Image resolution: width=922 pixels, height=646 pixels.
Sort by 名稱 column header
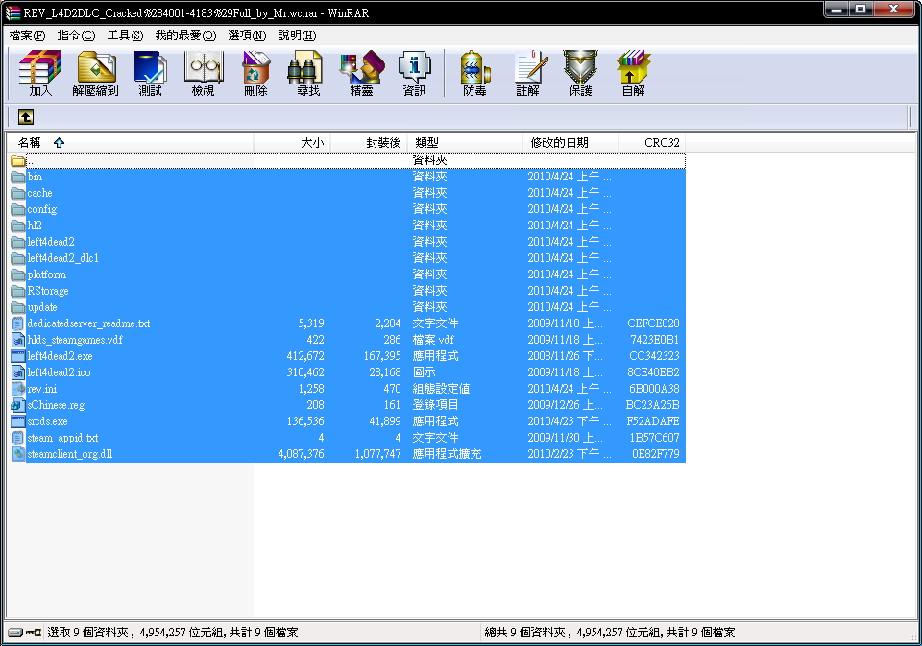tap(130, 143)
